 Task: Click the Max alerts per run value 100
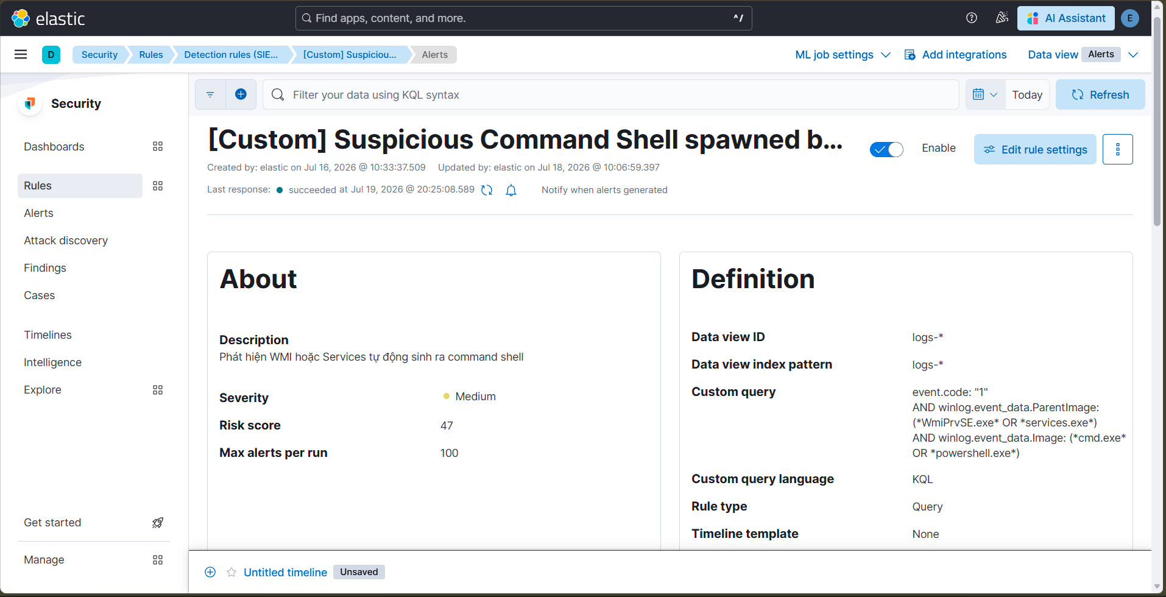pyautogui.click(x=449, y=453)
